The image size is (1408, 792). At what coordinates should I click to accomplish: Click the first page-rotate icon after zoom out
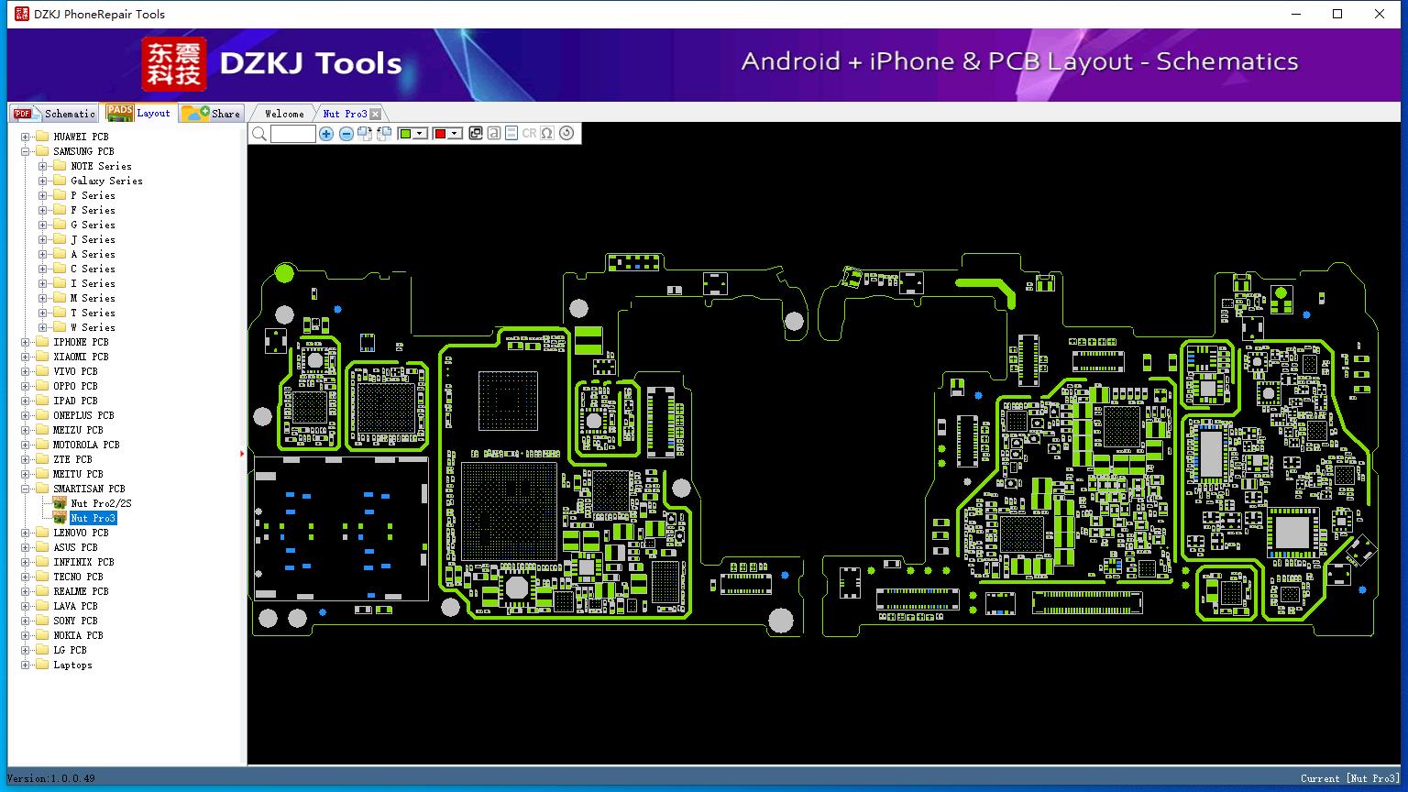365,134
